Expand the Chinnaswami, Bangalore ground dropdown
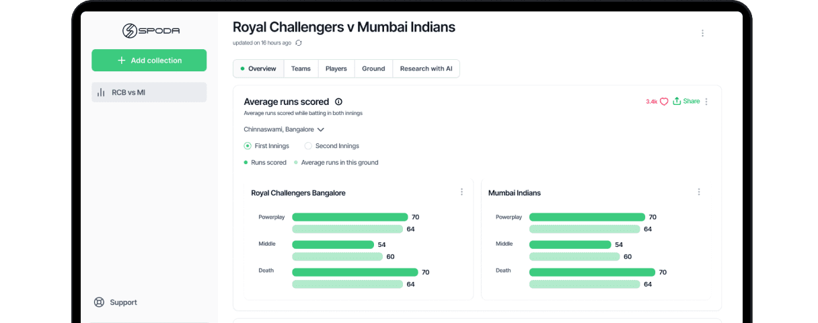The height and width of the screenshot is (323, 818). coord(284,129)
